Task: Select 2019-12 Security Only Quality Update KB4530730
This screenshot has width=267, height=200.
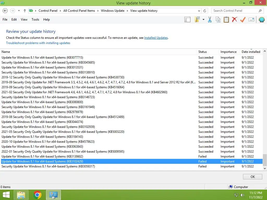Action: coord(132,77)
